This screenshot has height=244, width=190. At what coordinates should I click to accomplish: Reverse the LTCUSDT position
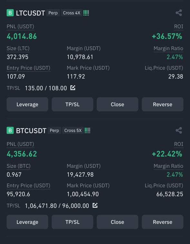pyautogui.click(x=163, y=104)
